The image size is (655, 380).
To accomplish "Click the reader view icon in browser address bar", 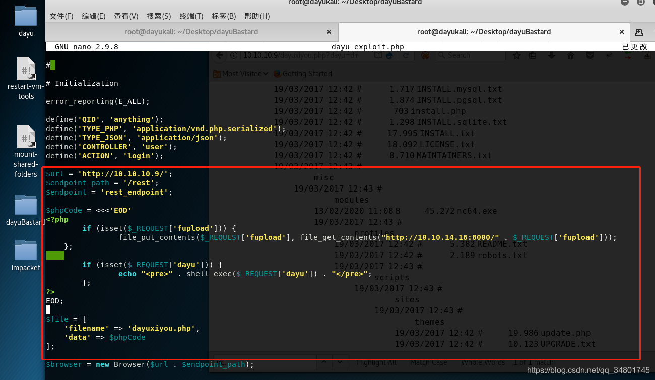I will click(x=378, y=55).
